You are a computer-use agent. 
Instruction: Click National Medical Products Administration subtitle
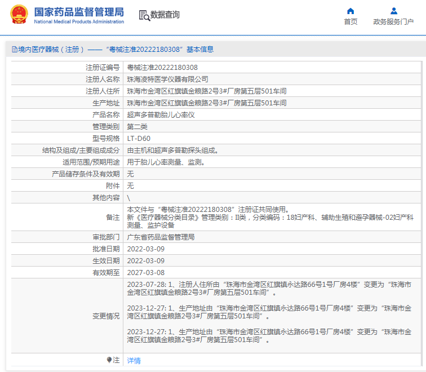coord(79,21)
